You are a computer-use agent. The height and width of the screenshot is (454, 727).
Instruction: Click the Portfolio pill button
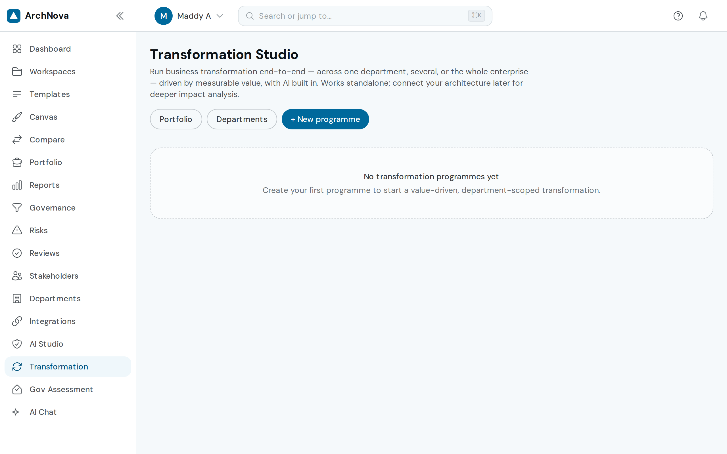176,119
